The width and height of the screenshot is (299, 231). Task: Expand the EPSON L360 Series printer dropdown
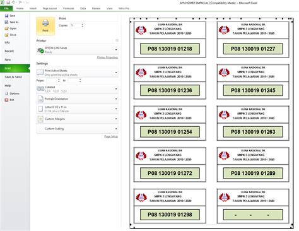[77, 50]
